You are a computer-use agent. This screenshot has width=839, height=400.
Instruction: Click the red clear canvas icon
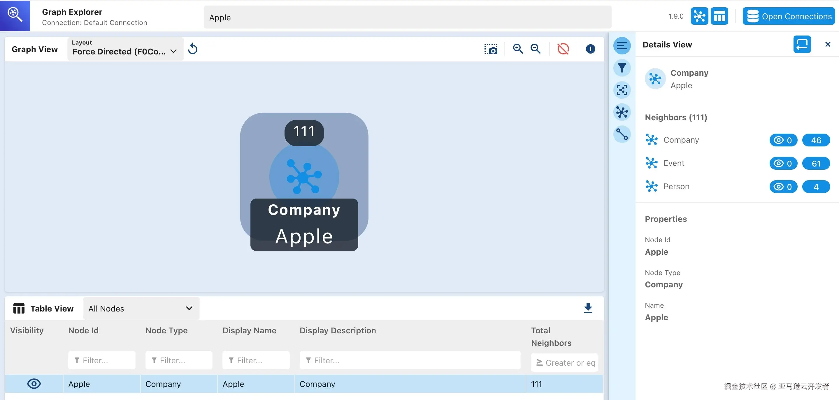coord(563,49)
